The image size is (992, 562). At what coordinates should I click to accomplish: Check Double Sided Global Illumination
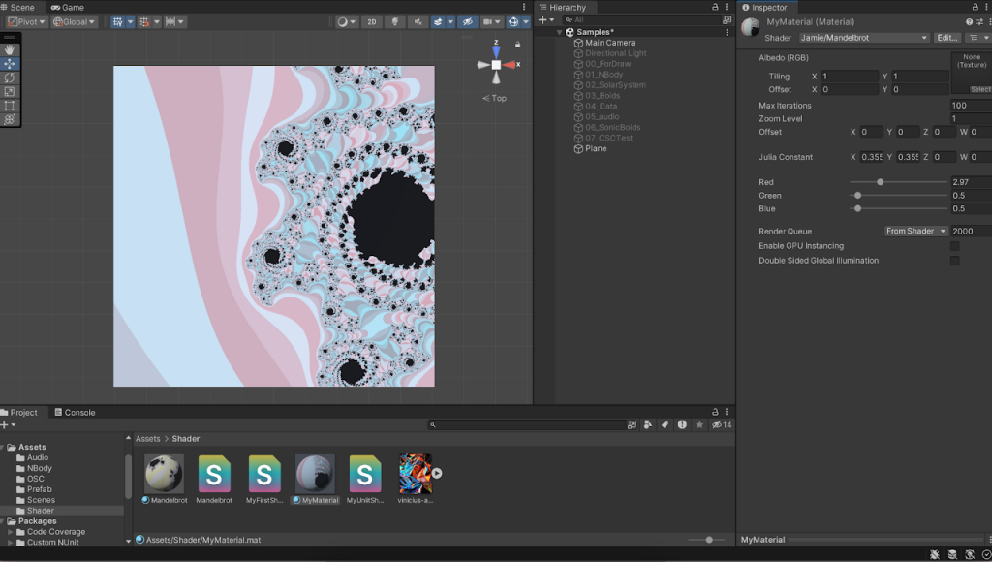(954, 261)
